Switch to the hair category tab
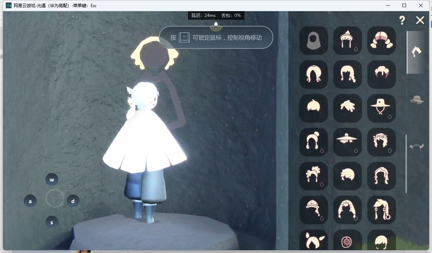Screen dimensions: 432x253 tap(417, 52)
